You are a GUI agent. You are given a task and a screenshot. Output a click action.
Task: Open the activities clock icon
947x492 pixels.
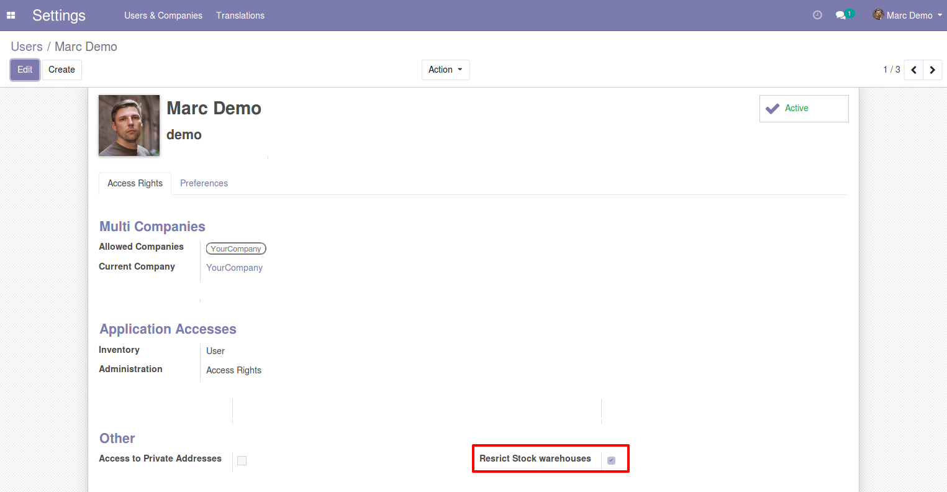pyautogui.click(x=817, y=15)
